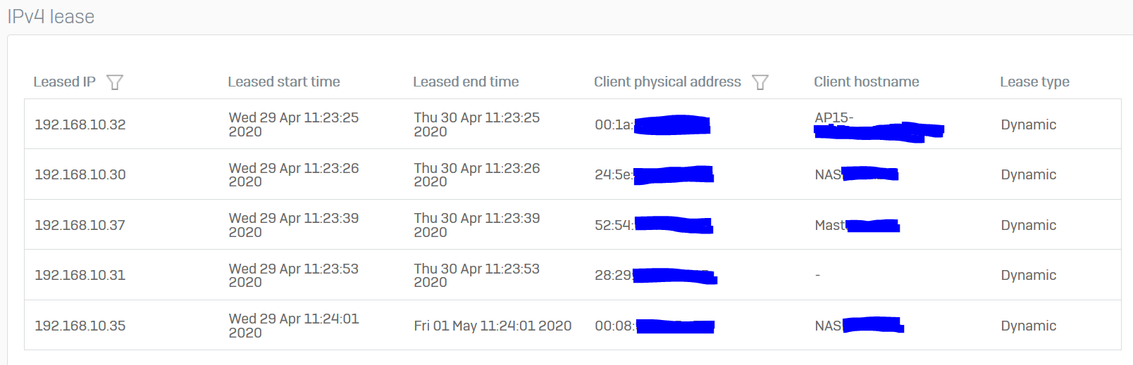Click the Fri 01 May end time
This screenshot has width=1133, height=365.
[493, 326]
